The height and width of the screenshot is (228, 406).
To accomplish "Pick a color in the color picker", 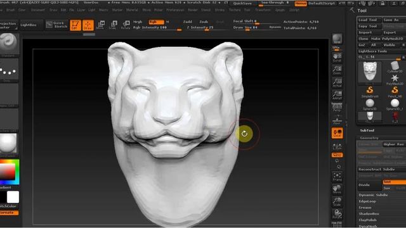I will coord(10,172).
